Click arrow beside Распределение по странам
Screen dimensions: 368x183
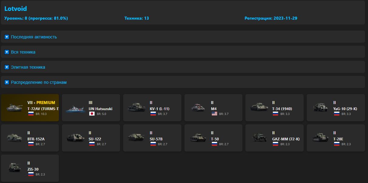[x=7, y=82]
